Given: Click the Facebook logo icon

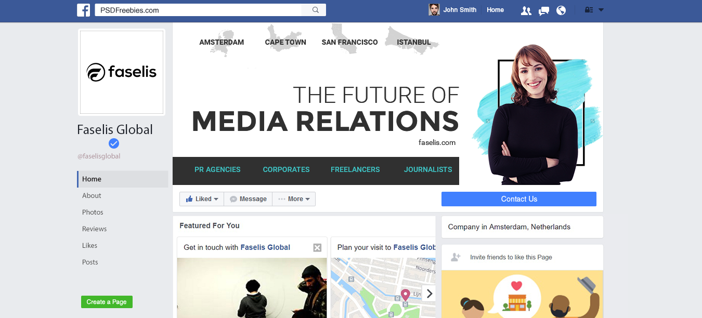Looking at the screenshot, I should click(x=83, y=10).
